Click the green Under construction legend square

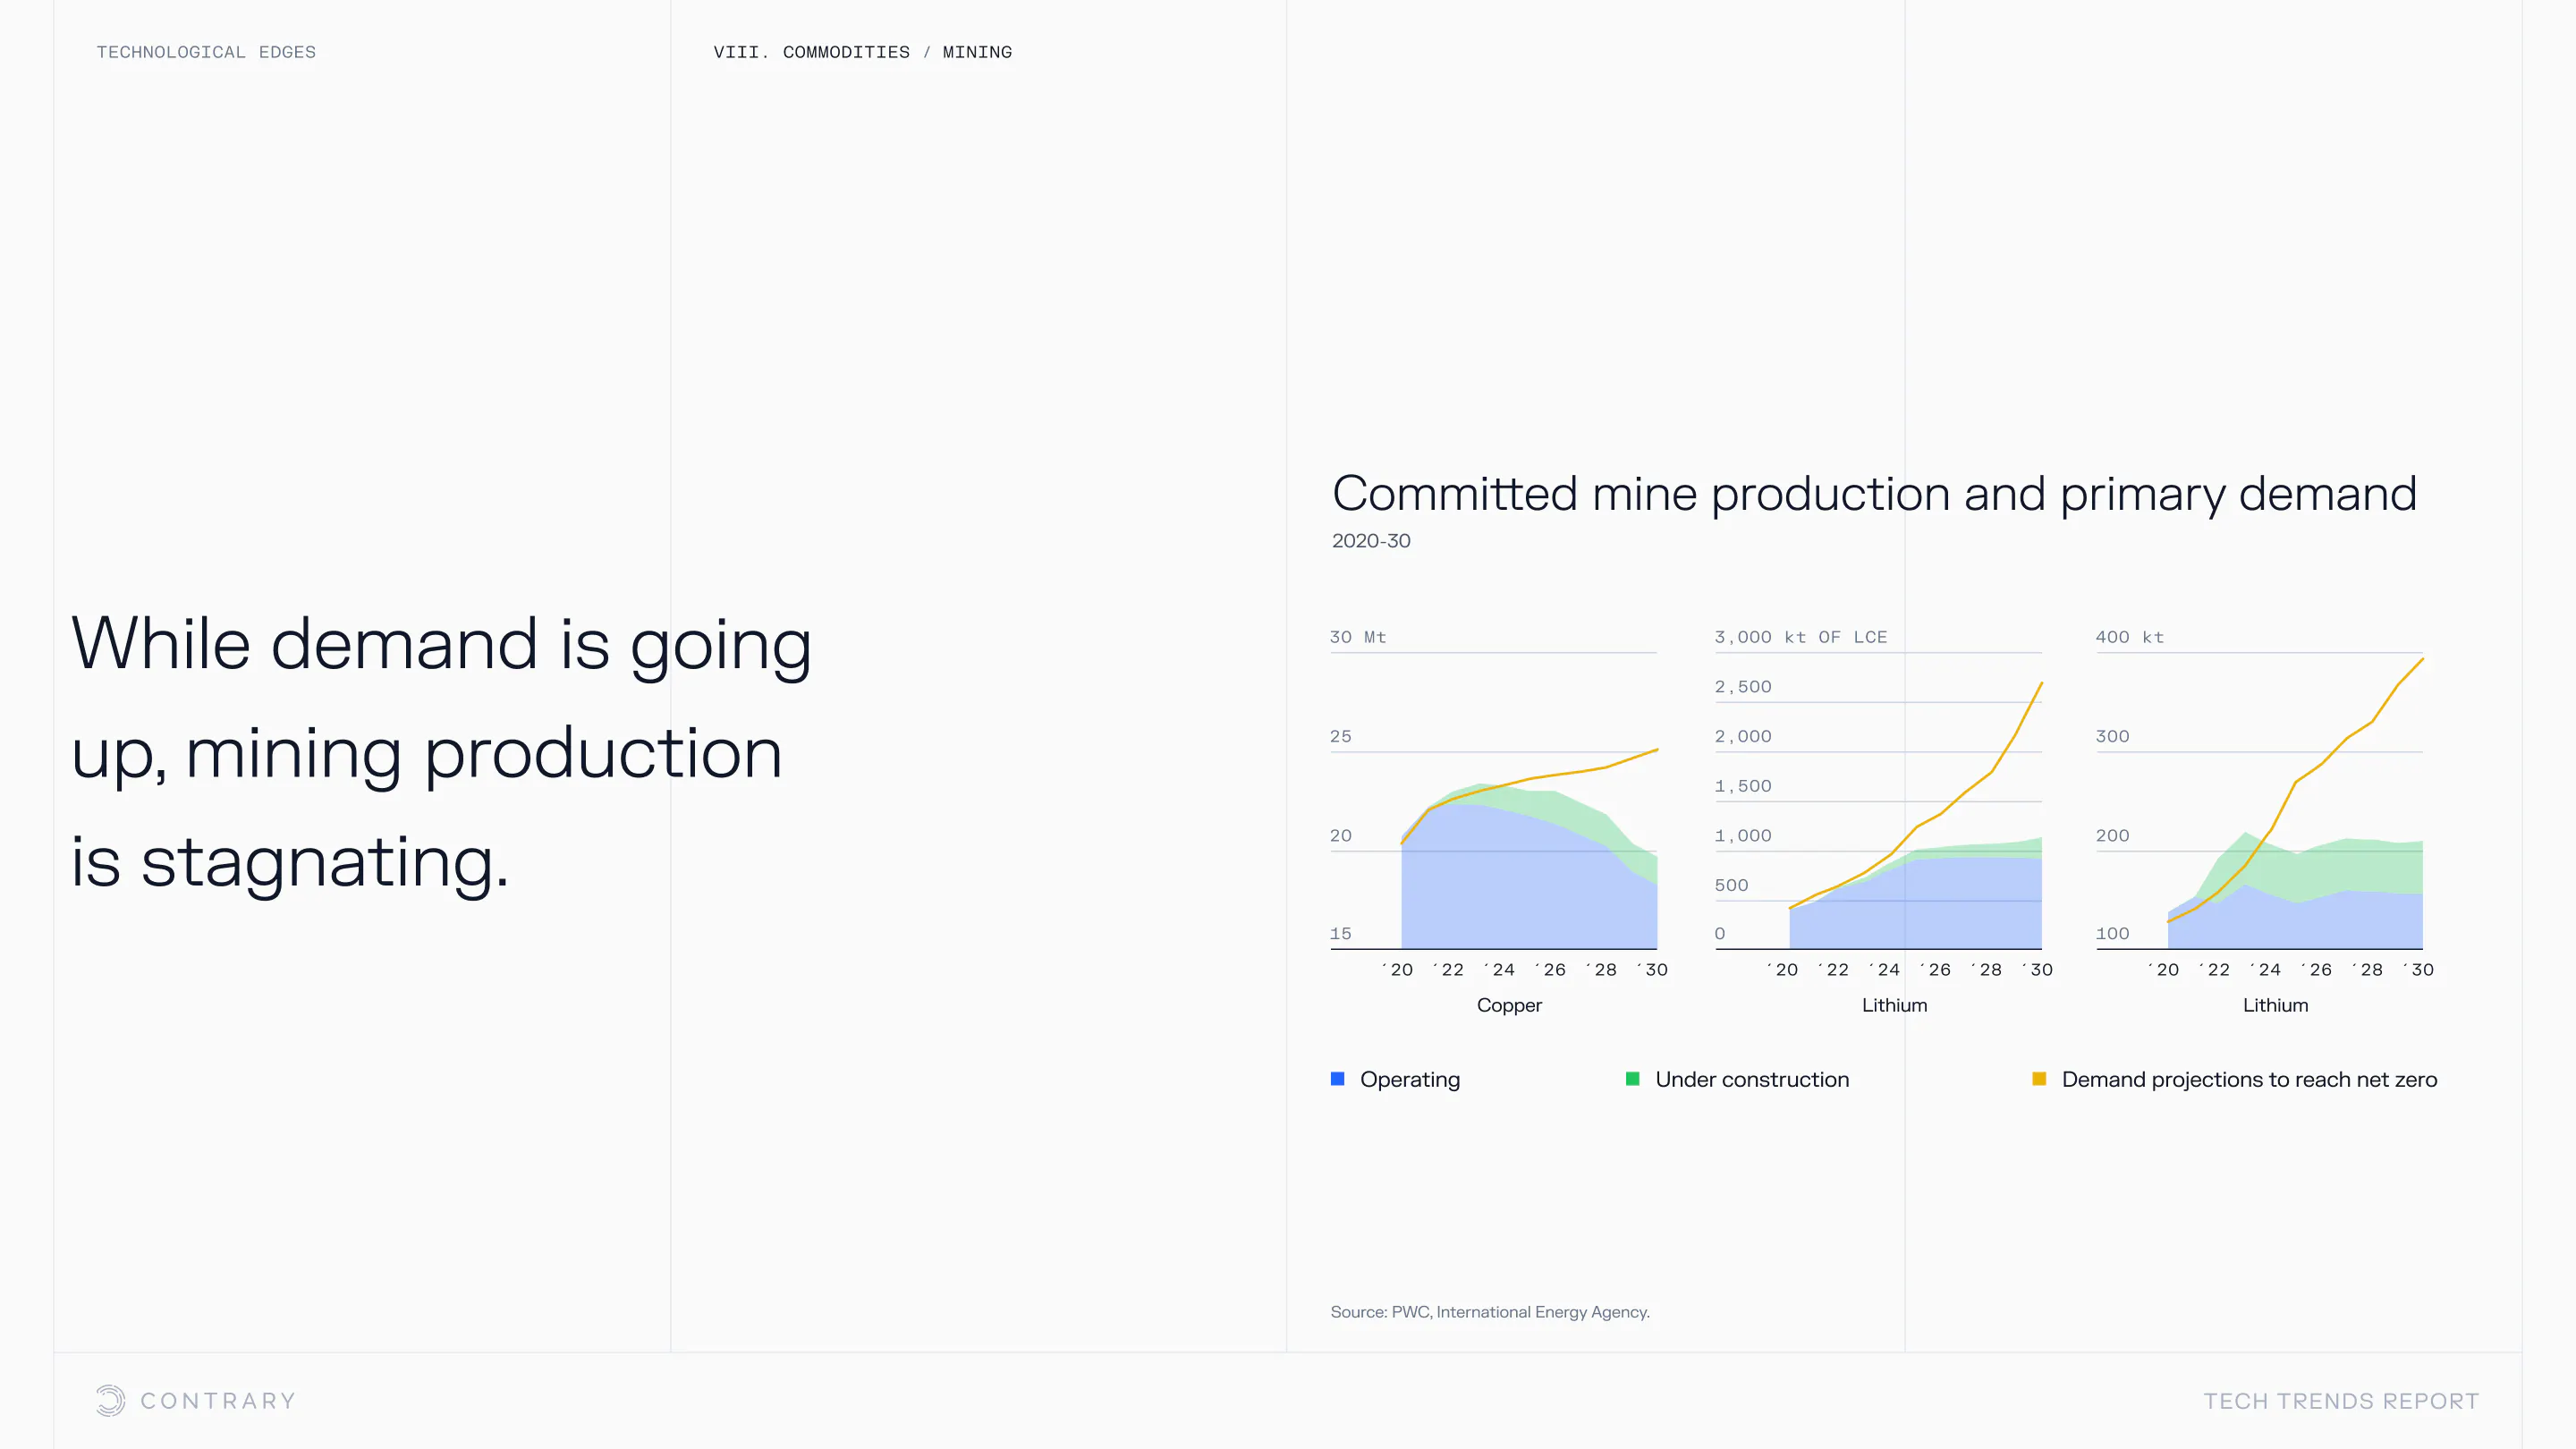[1632, 1078]
